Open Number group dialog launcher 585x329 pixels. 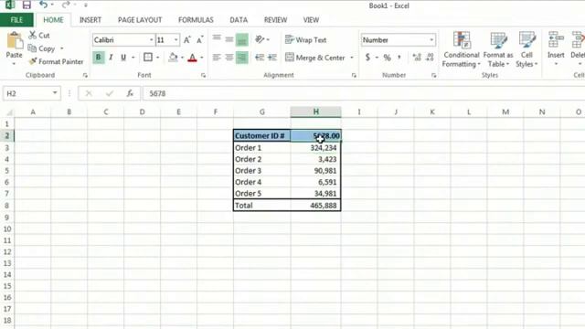click(x=433, y=75)
